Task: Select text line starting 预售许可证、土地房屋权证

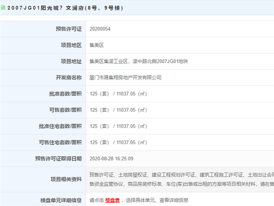Action: tap(182, 175)
